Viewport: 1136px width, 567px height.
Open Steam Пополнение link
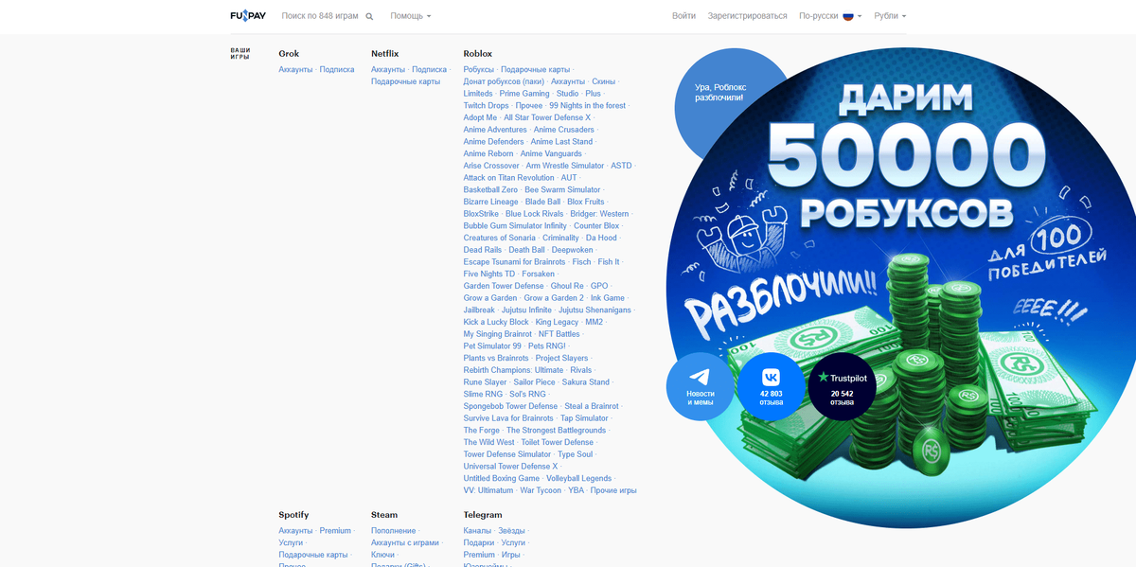coord(394,531)
